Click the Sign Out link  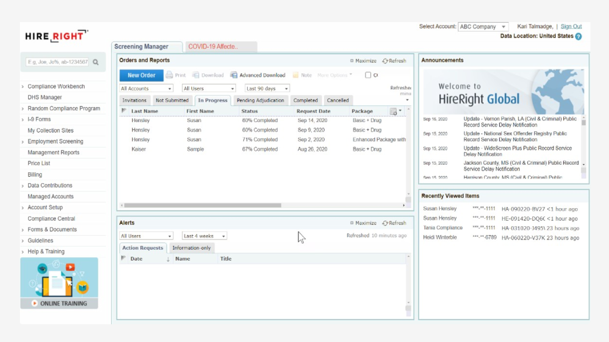[571, 27]
